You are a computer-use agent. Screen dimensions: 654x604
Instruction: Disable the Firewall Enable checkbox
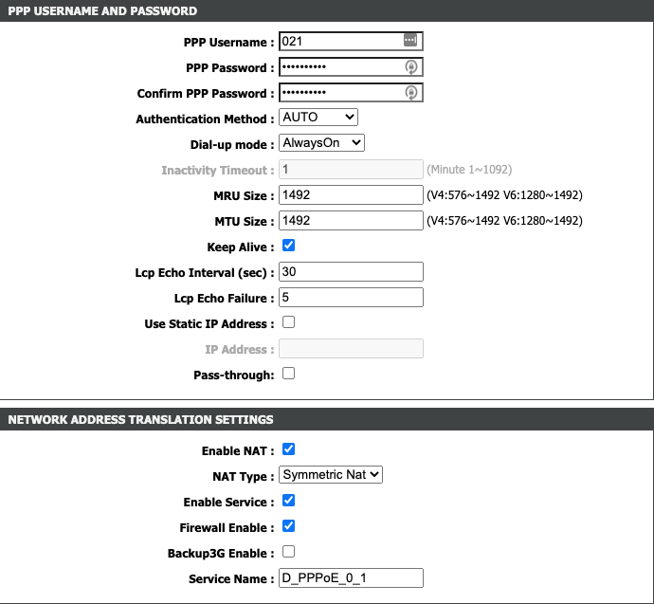pyautogui.click(x=289, y=526)
